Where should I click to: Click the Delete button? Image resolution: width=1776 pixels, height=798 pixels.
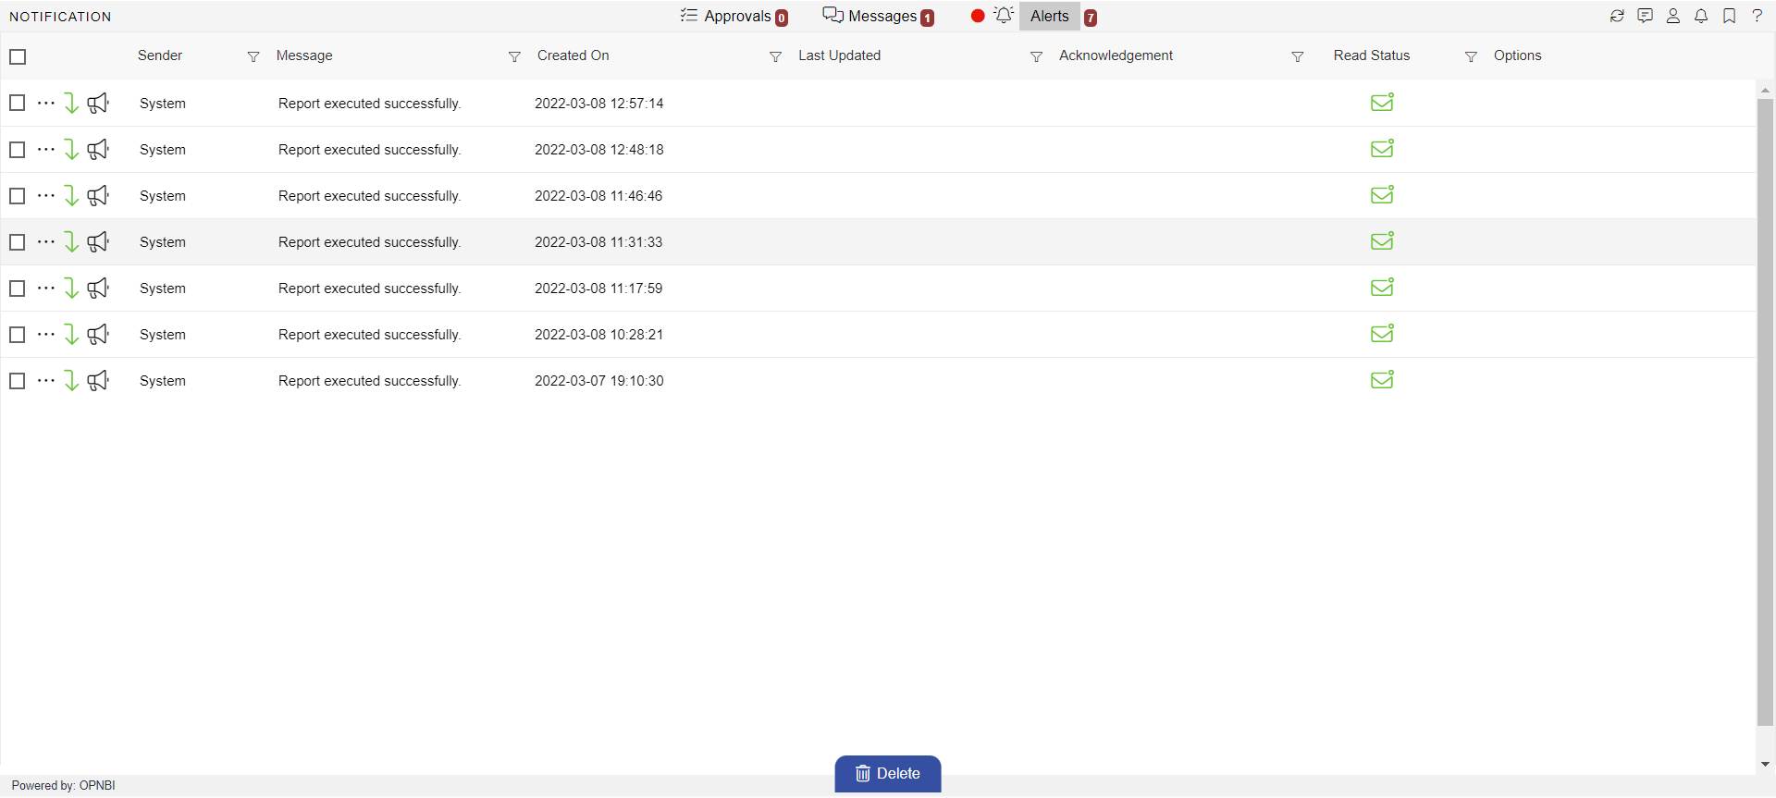[x=888, y=774]
